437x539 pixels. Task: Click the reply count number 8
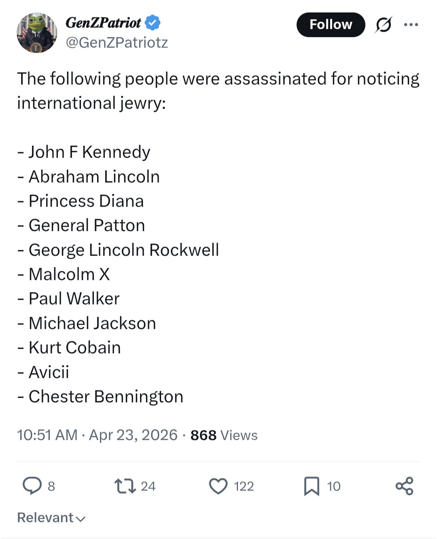click(51, 486)
